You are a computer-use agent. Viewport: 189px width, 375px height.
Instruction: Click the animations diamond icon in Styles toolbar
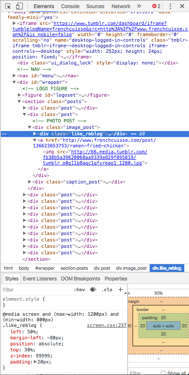coord(93,290)
